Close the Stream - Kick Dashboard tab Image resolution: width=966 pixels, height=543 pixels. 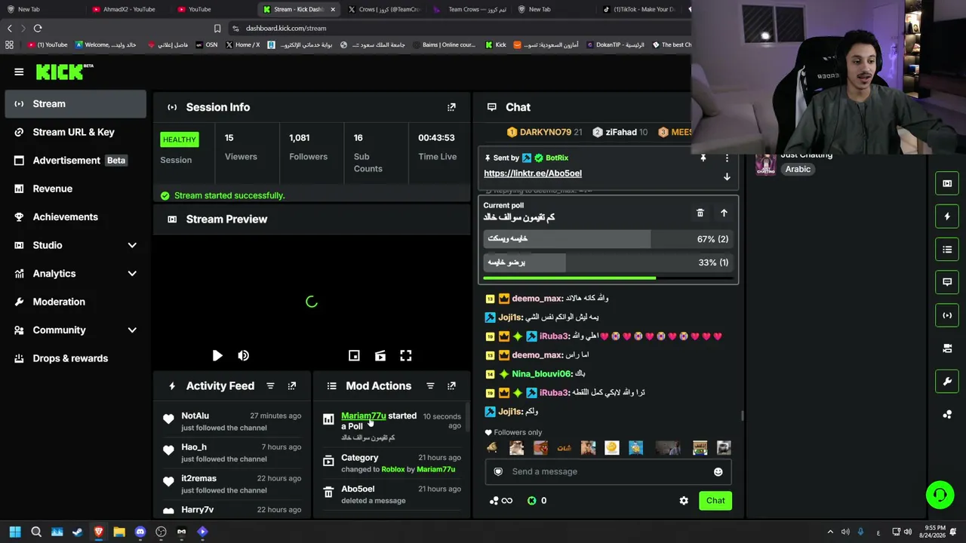[333, 9]
